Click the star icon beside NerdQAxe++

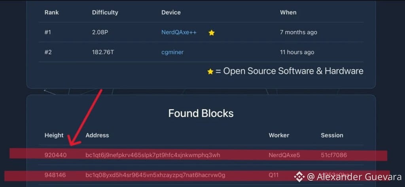coord(212,33)
